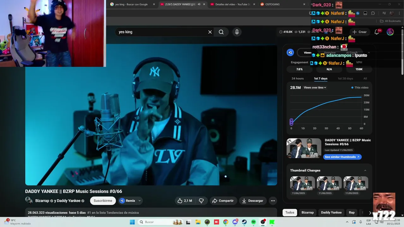
Task: Click the tray microphone icon
Action: (x=361, y=222)
